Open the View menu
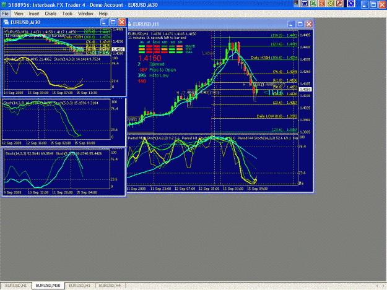 pyautogui.click(x=19, y=14)
